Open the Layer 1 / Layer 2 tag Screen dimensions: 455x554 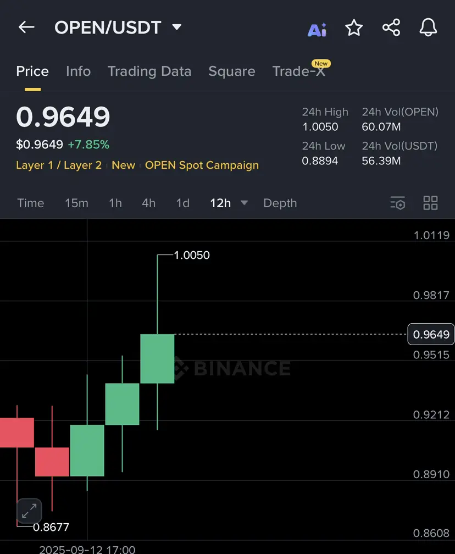click(59, 165)
